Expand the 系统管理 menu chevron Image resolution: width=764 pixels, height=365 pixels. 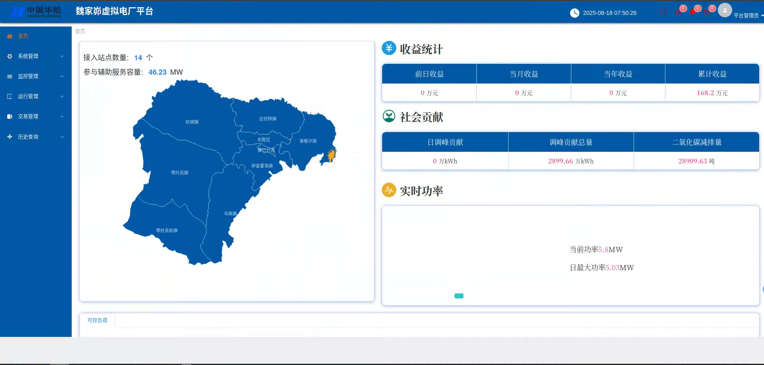click(x=62, y=56)
